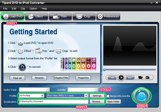Open the Help menu

coord(44,9)
